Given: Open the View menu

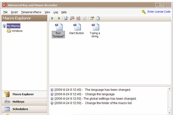Looking at the screenshot, I should click(x=47, y=12).
